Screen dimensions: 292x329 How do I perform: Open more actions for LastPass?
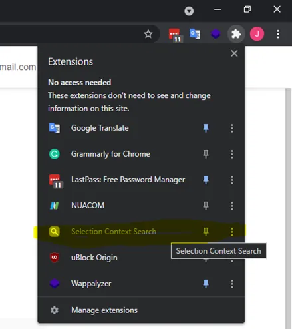point(232,180)
